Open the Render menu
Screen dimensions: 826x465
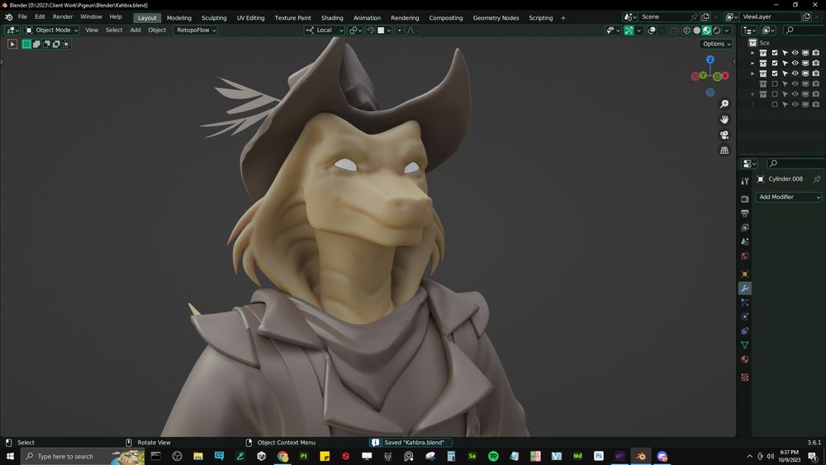pos(63,17)
